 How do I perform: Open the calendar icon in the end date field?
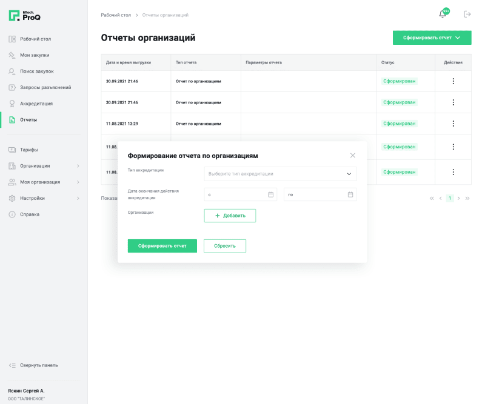point(350,194)
